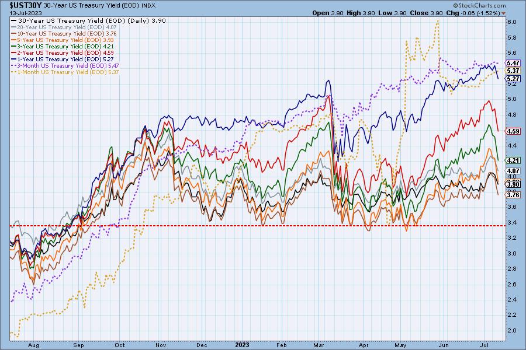Click the 4.21 value tag on price axis
The width and height of the screenshot is (526, 350).
(x=513, y=160)
